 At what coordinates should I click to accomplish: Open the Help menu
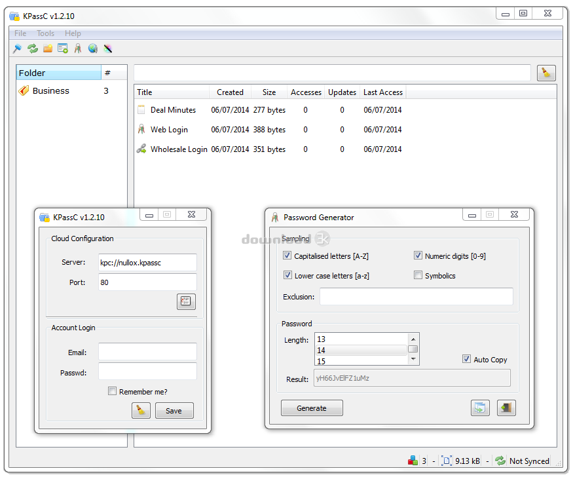pos(73,33)
